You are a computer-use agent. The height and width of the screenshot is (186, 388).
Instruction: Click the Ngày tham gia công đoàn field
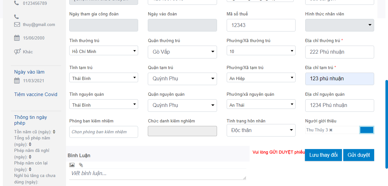(104, 25)
